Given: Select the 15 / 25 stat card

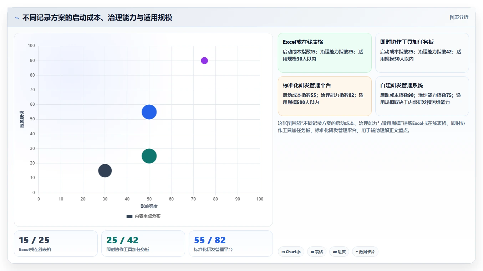Looking at the screenshot, I should click(56, 244).
